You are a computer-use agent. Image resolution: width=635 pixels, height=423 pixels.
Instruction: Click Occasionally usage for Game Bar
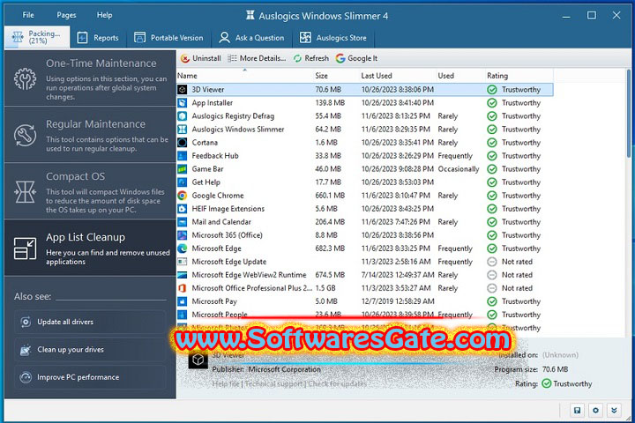coord(458,169)
